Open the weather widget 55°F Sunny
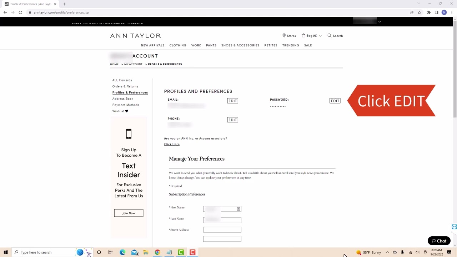 [368, 252]
